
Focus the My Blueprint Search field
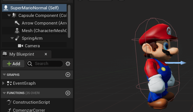pyautogui.click(x=45, y=64)
